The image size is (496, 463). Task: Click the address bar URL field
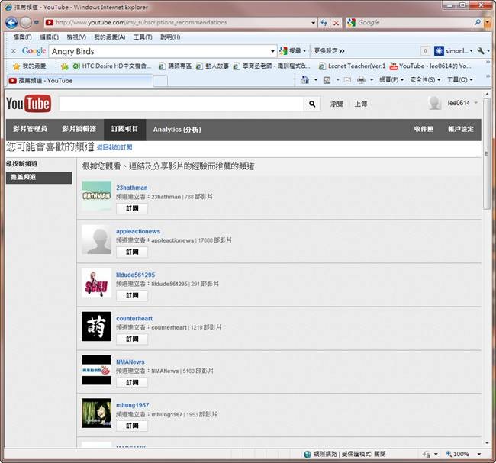[x=181, y=22]
